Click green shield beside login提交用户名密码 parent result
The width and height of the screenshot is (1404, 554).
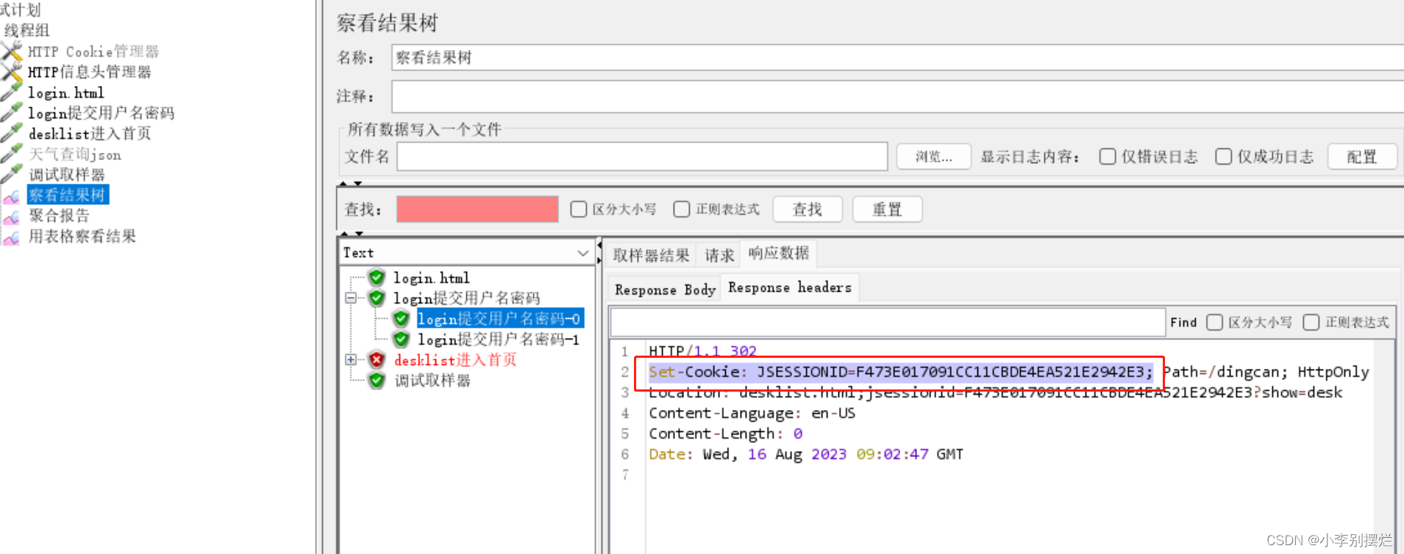(377, 298)
